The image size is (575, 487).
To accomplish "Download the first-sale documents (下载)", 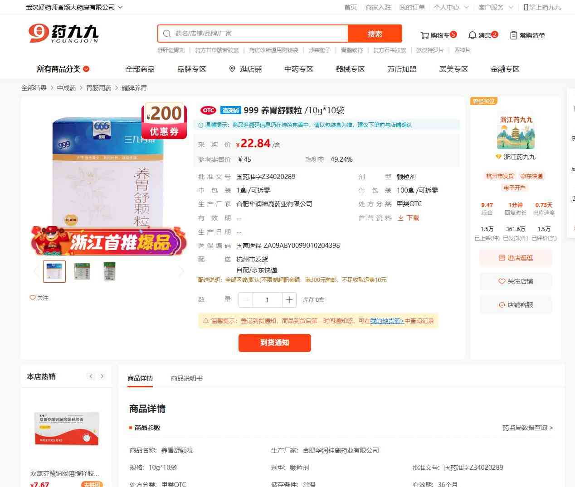I will coord(409,218).
